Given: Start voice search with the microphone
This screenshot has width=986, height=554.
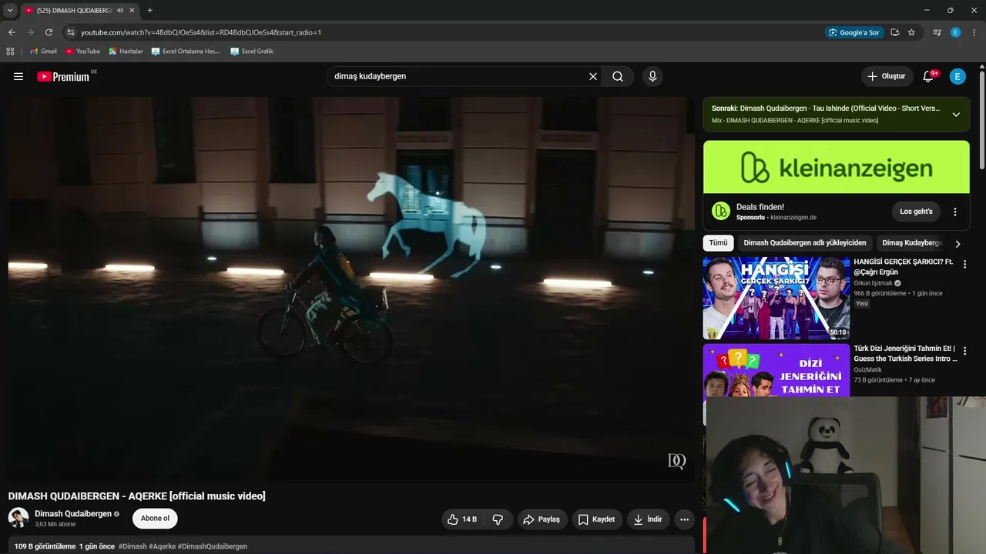Looking at the screenshot, I should click(x=652, y=76).
